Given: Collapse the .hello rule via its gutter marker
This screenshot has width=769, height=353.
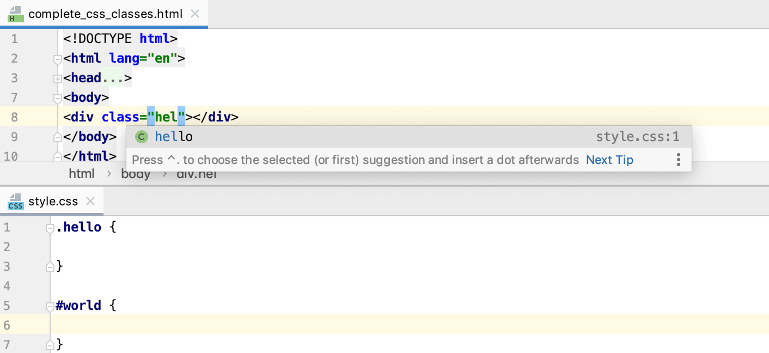Looking at the screenshot, I should point(49,227).
